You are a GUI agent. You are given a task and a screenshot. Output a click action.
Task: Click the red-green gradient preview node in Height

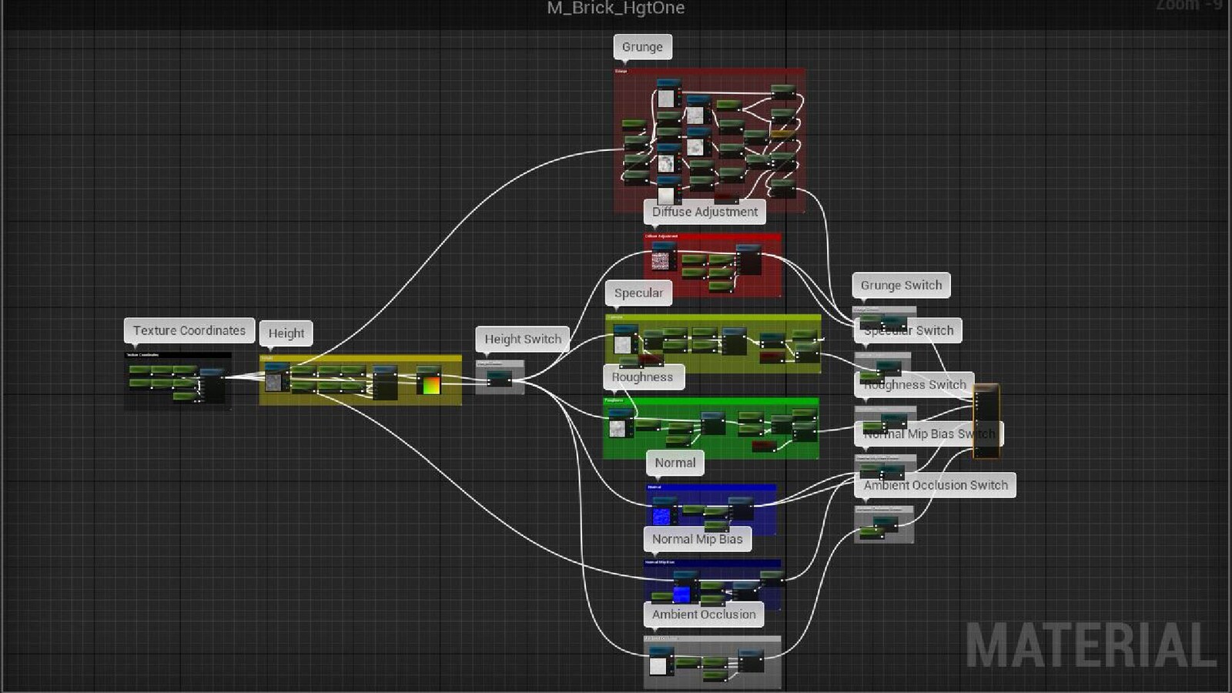coord(430,384)
